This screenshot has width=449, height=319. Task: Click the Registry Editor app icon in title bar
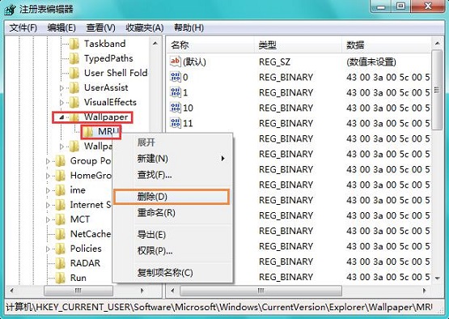click(x=10, y=9)
